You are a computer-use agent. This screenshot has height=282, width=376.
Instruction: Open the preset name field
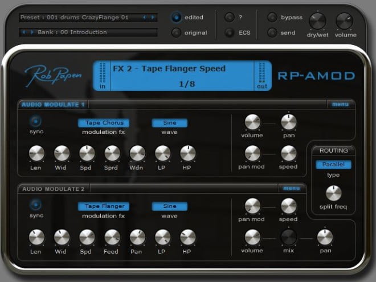tap(88, 18)
